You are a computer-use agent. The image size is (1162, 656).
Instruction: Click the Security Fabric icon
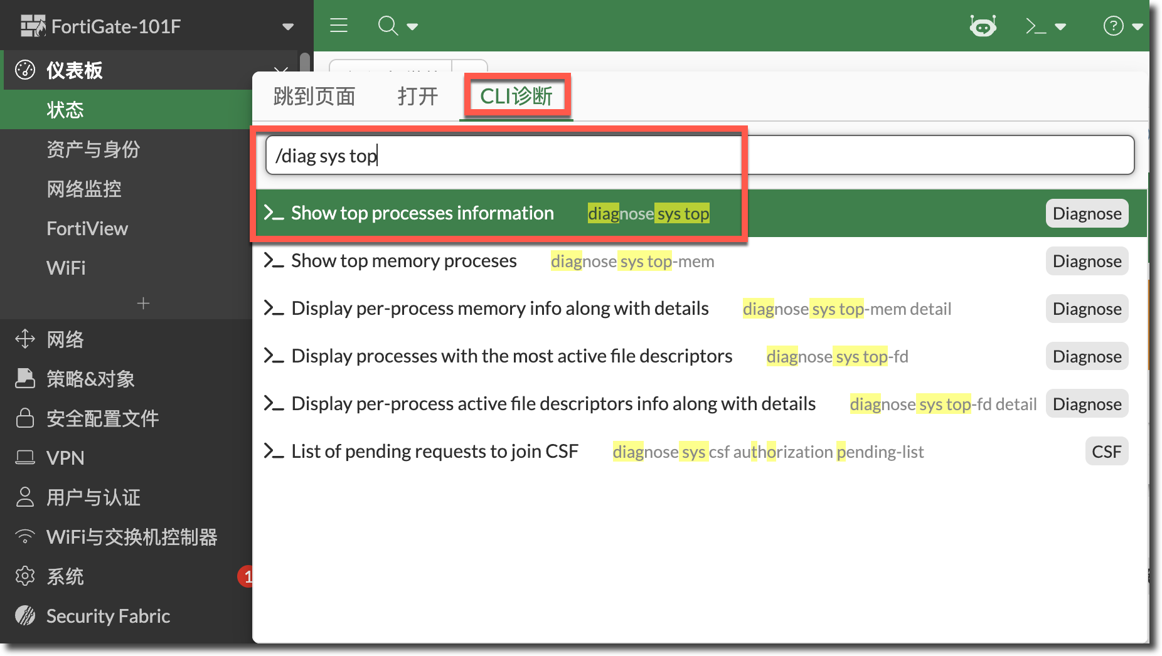coord(25,615)
